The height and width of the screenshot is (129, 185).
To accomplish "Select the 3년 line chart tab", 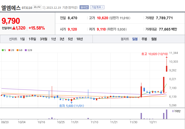I will [62, 39].
